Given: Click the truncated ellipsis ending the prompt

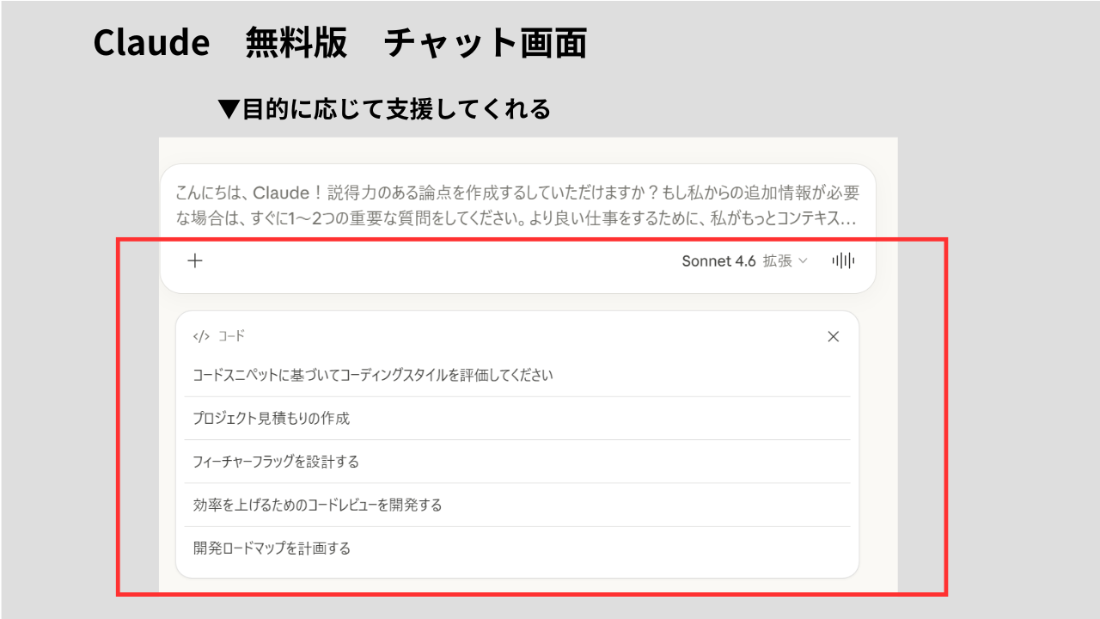Looking at the screenshot, I should (849, 220).
